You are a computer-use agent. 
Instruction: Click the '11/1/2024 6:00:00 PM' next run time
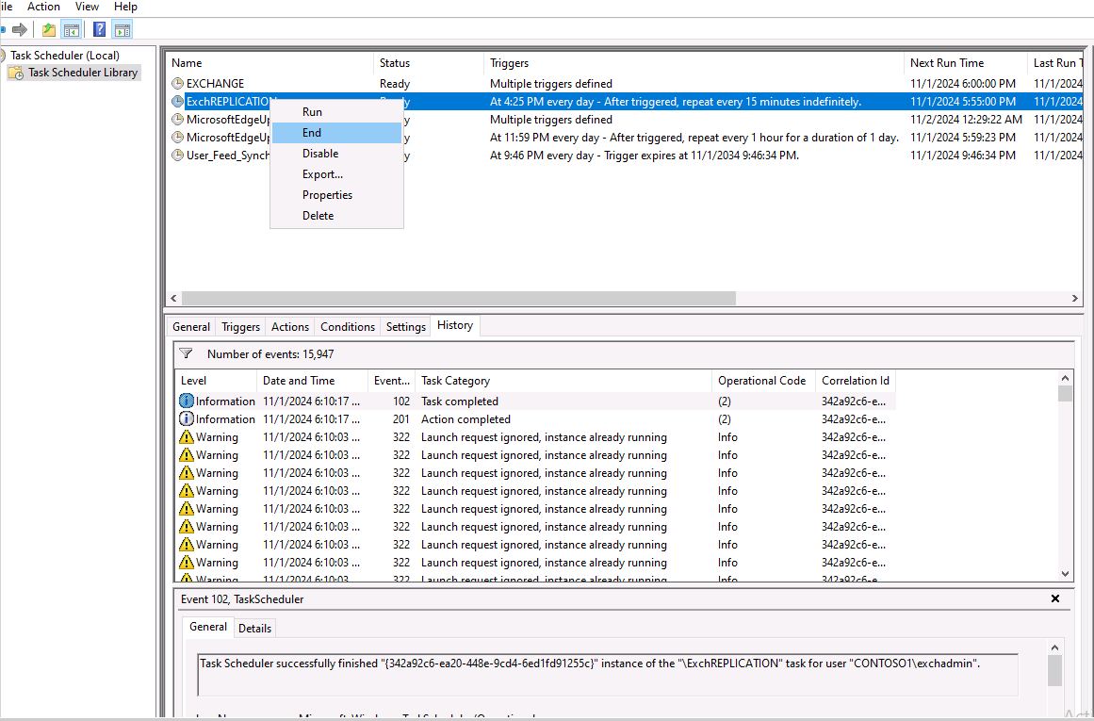(x=963, y=84)
